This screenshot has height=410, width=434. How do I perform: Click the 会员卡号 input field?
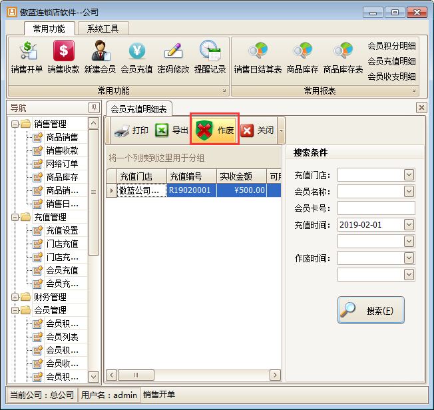point(376,208)
